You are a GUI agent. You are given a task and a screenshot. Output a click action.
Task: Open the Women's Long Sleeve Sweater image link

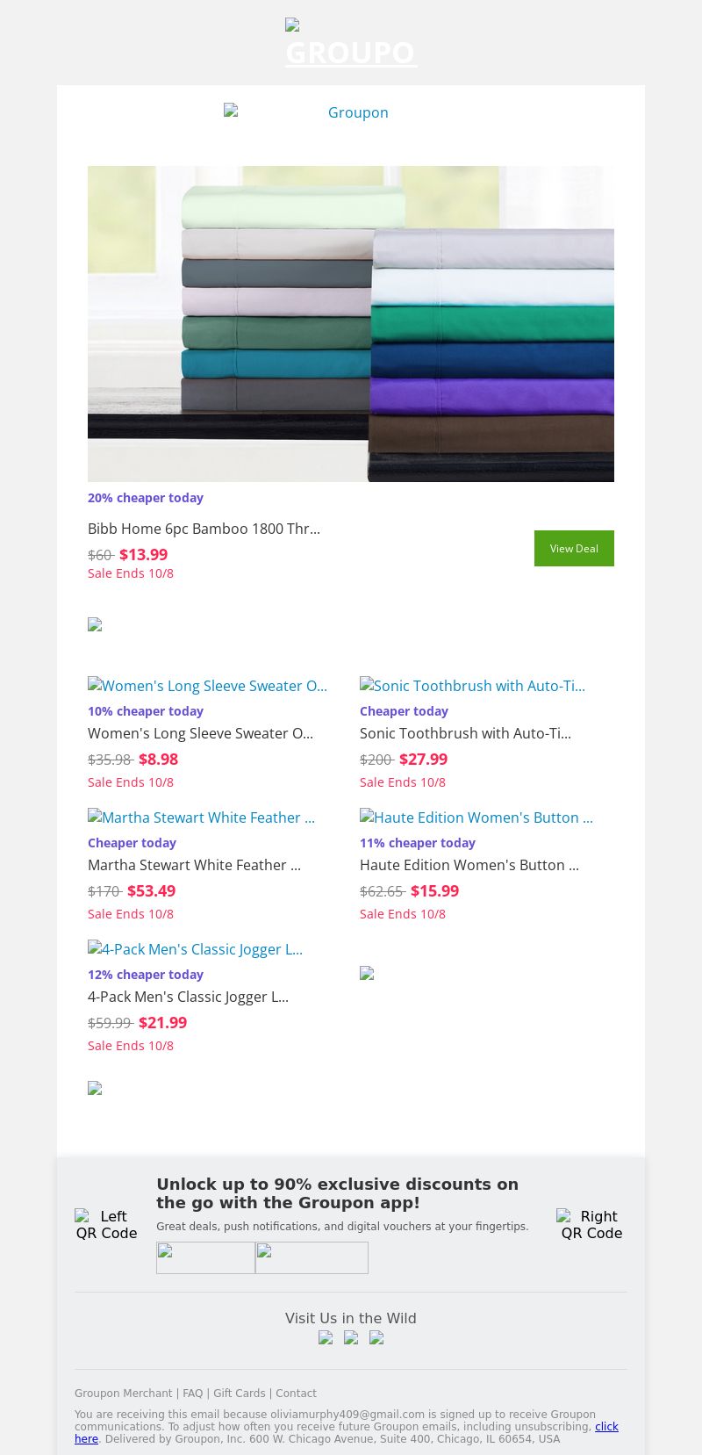click(x=207, y=686)
